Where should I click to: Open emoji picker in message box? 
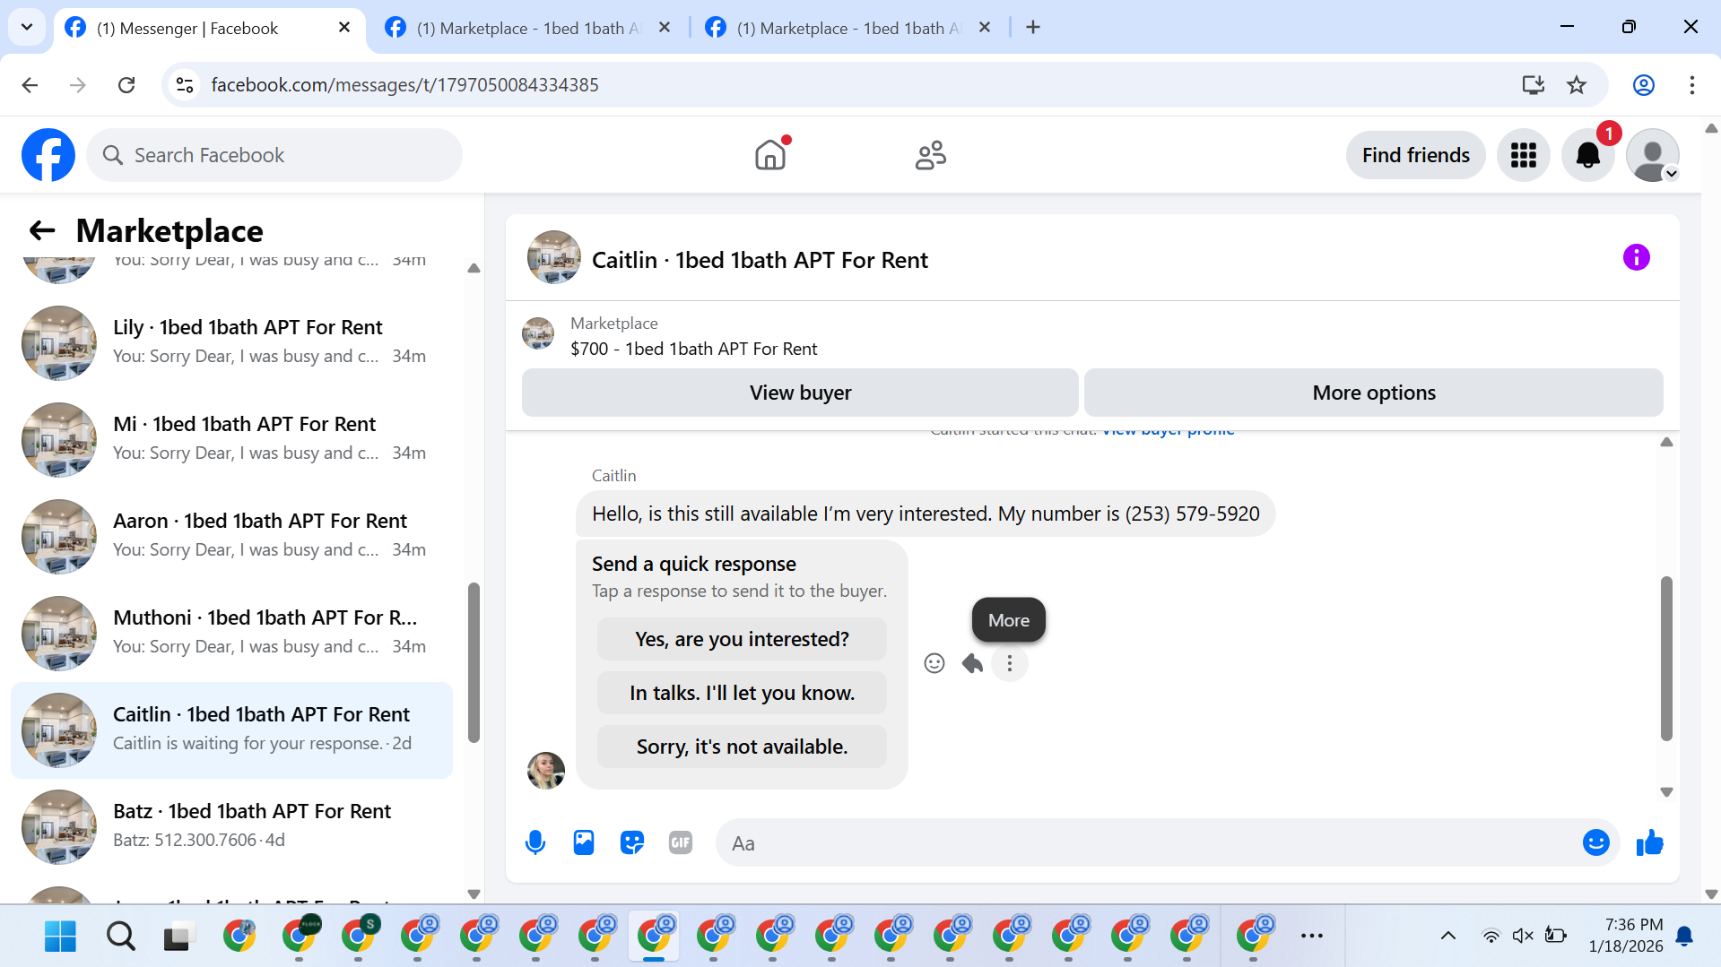tap(1596, 842)
